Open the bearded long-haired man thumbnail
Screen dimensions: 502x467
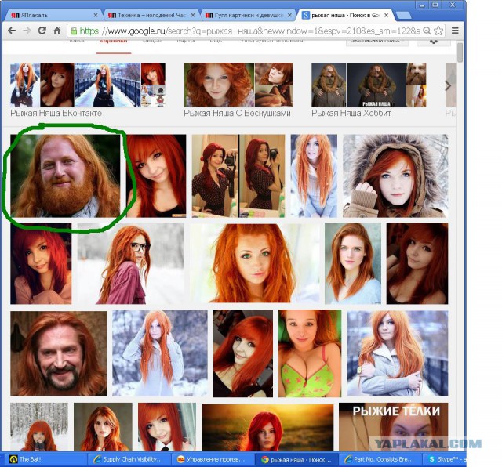[65, 176]
